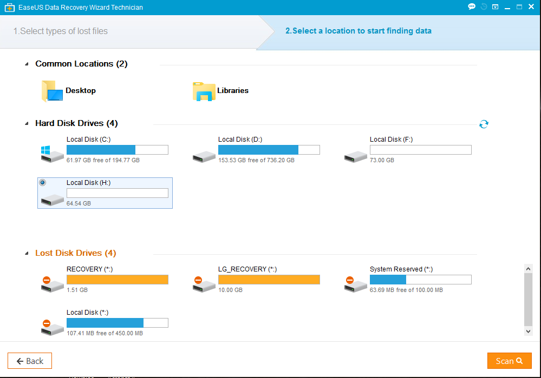Click the Back button
Image resolution: width=541 pixels, height=378 pixels.
(x=30, y=361)
